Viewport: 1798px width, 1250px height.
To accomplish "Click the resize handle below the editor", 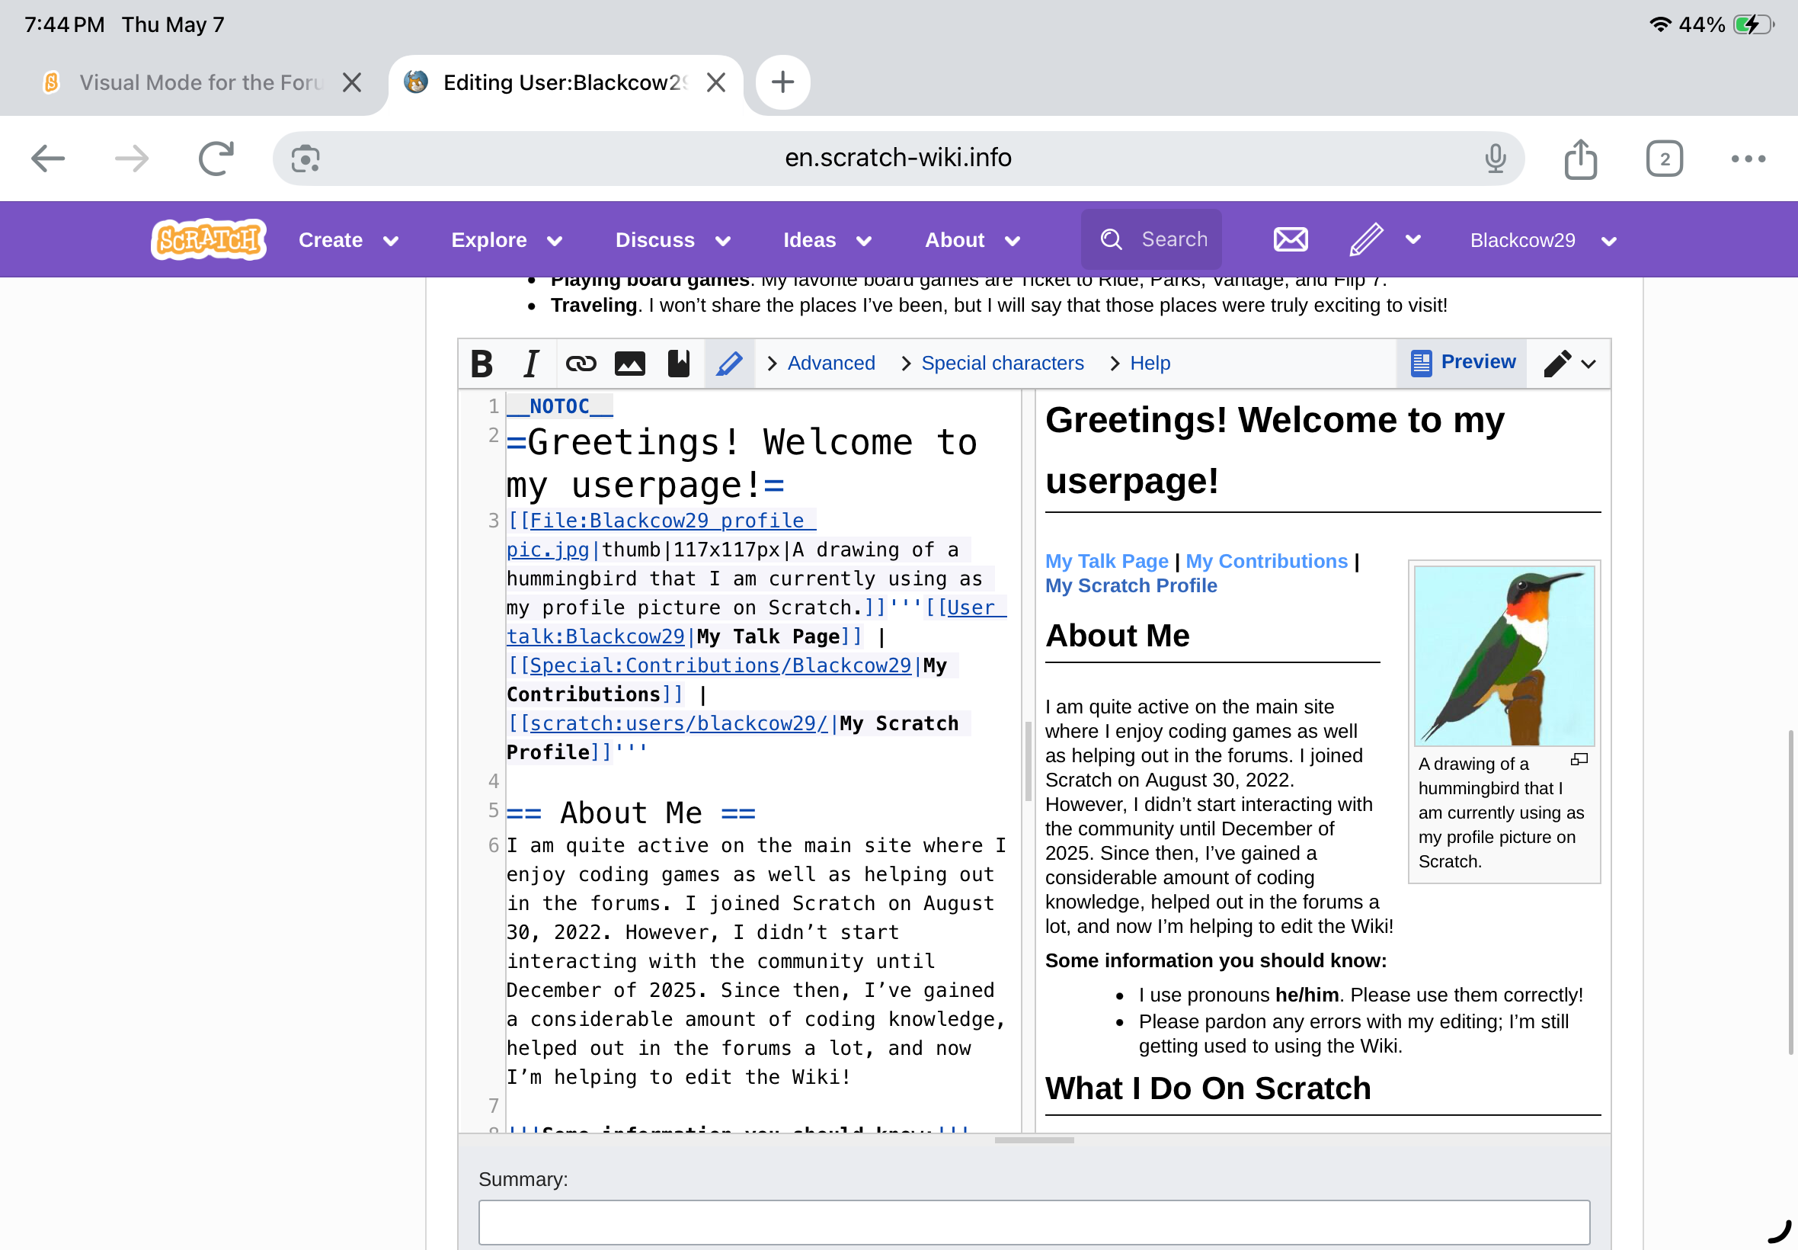I will [1034, 1140].
